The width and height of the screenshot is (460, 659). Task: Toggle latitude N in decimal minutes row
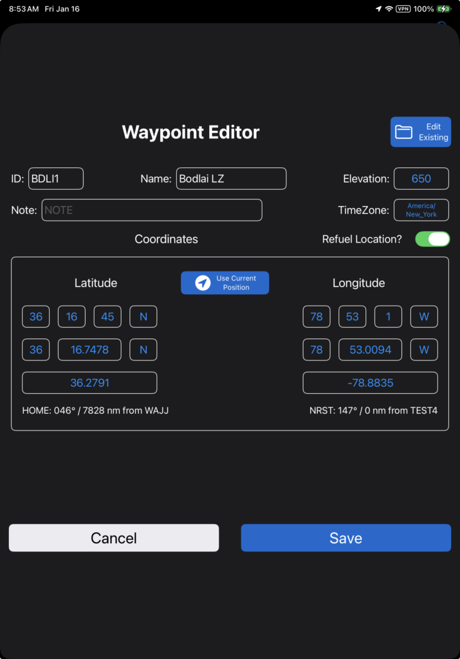click(143, 349)
